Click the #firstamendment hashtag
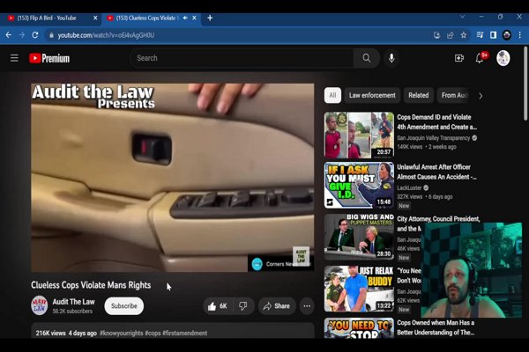Viewport: 529px width, 352px height. pos(185,334)
